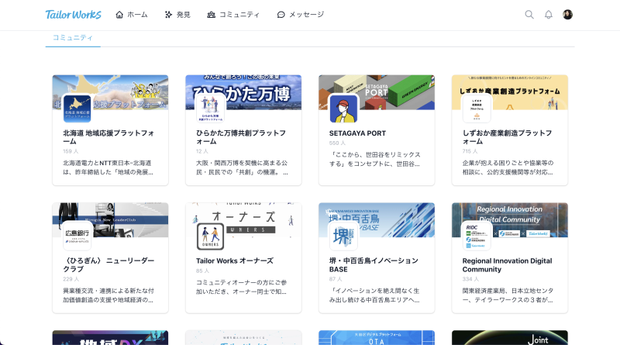Click the ひらかた万博 community logo icon
Viewport: 620px width, 345px height.
point(210,108)
